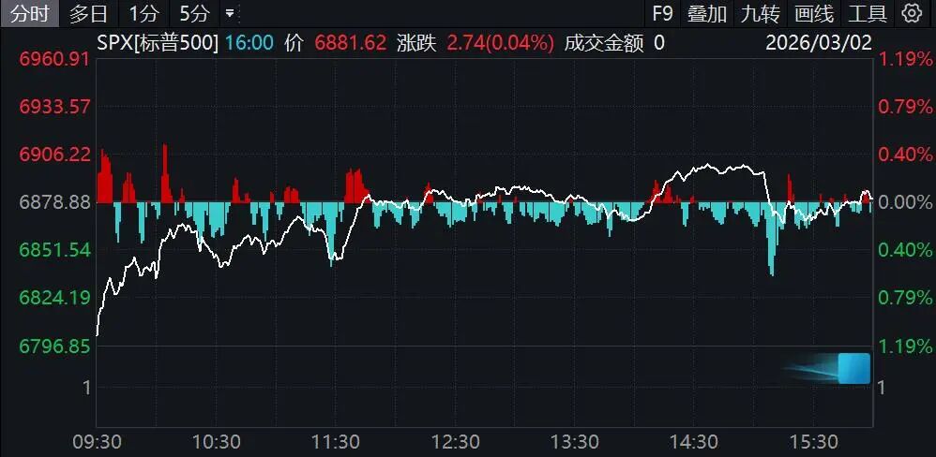Screen dimensions: 936x457
Task: Activate 画线 drawing tools
Action: [813, 13]
